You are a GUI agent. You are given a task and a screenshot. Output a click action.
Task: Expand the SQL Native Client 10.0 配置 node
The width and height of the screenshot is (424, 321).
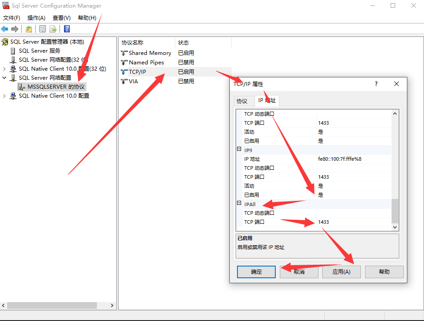tap(5, 96)
